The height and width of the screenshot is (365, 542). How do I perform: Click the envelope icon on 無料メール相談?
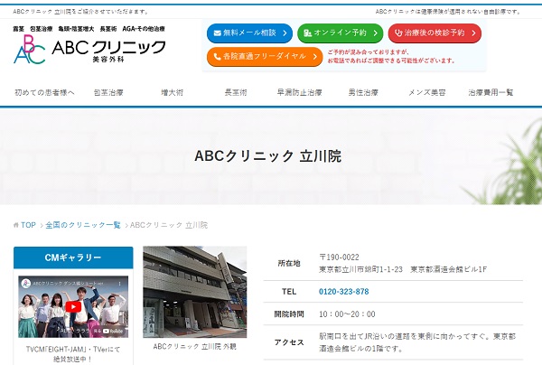coord(215,33)
